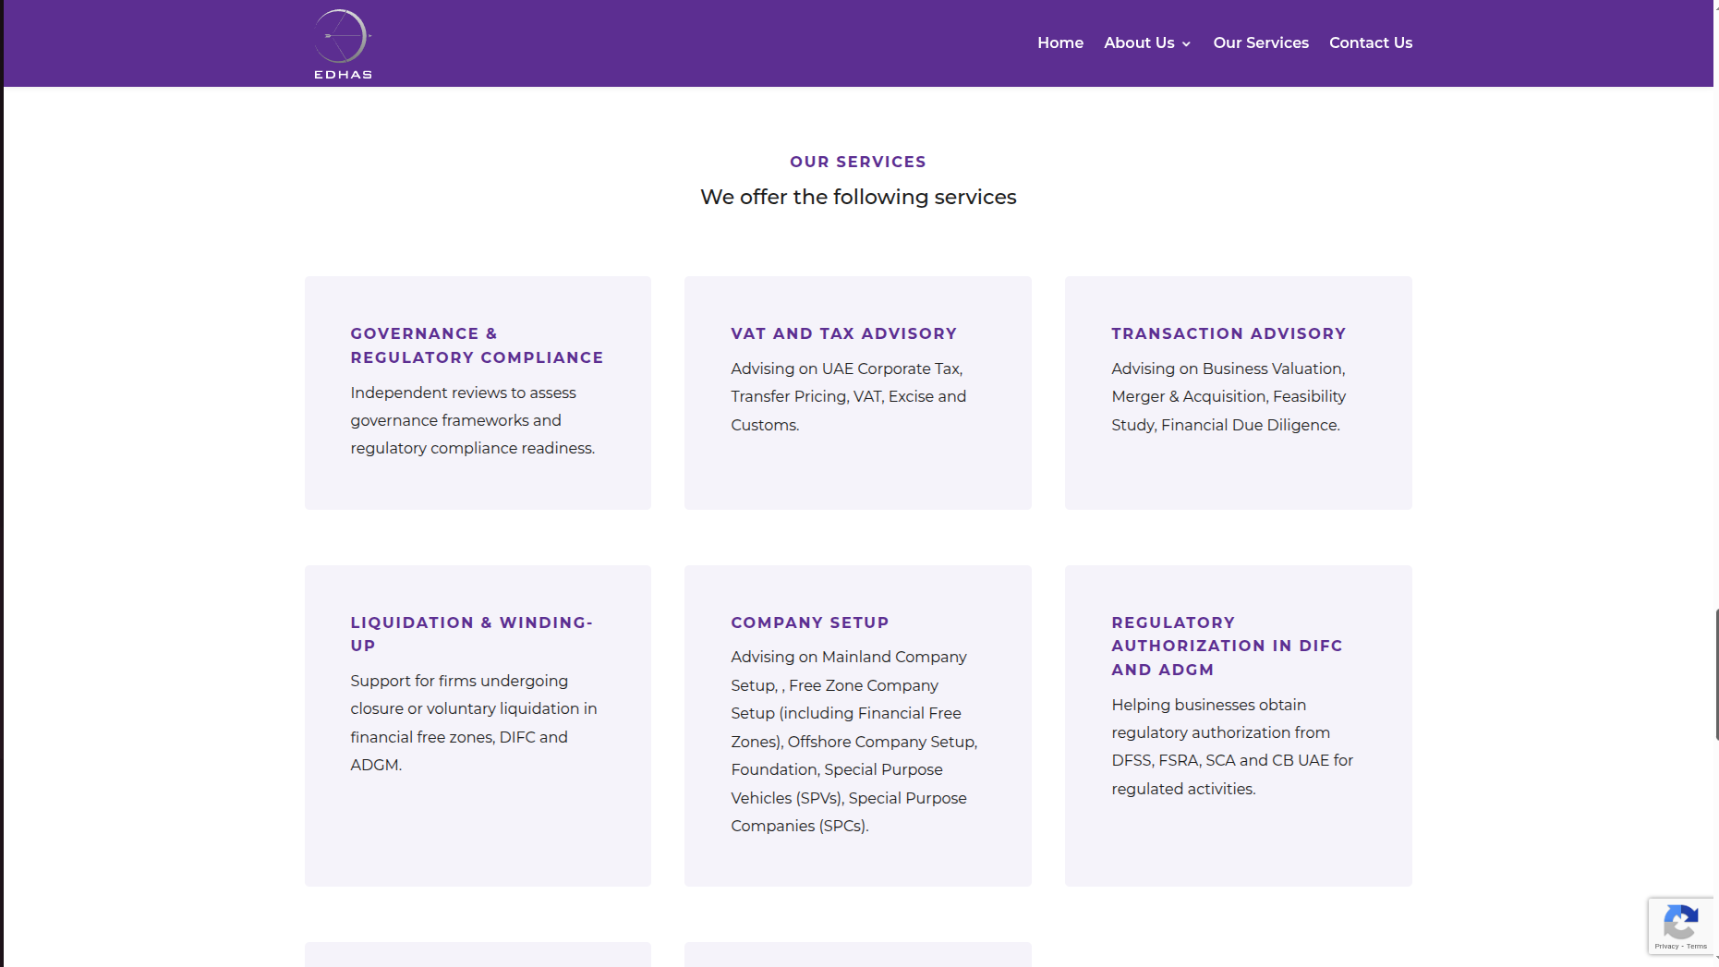
Task: Open the reCAPTCHA Privacy link
Action: click(1665, 946)
